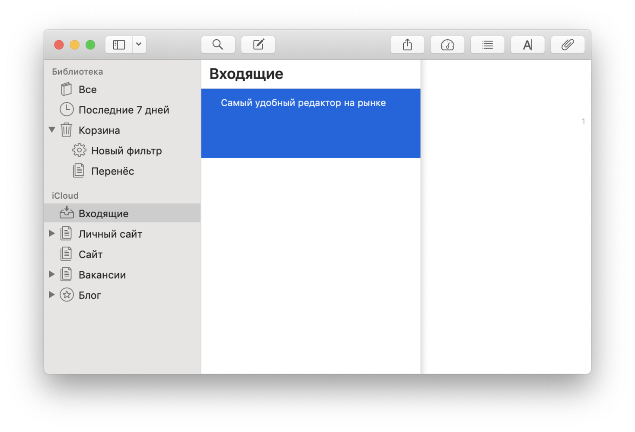Select Все in the library

(87, 89)
